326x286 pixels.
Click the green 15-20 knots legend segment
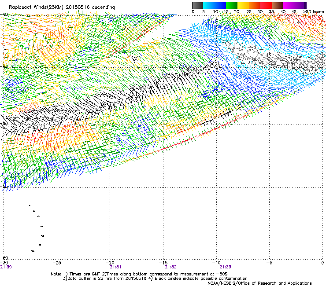231,5
